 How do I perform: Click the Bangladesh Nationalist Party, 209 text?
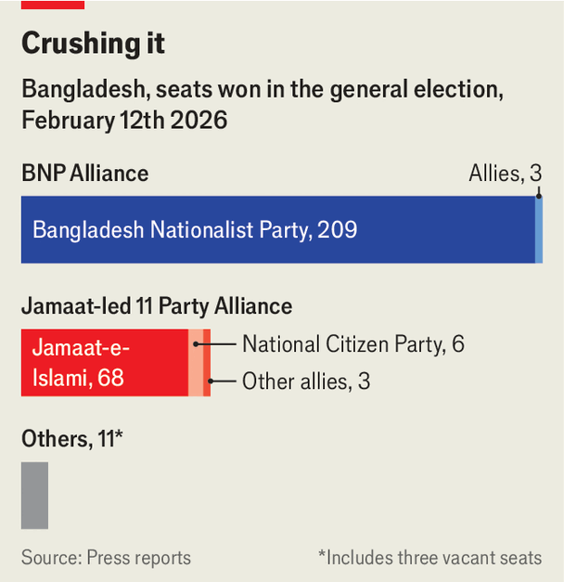(195, 230)
